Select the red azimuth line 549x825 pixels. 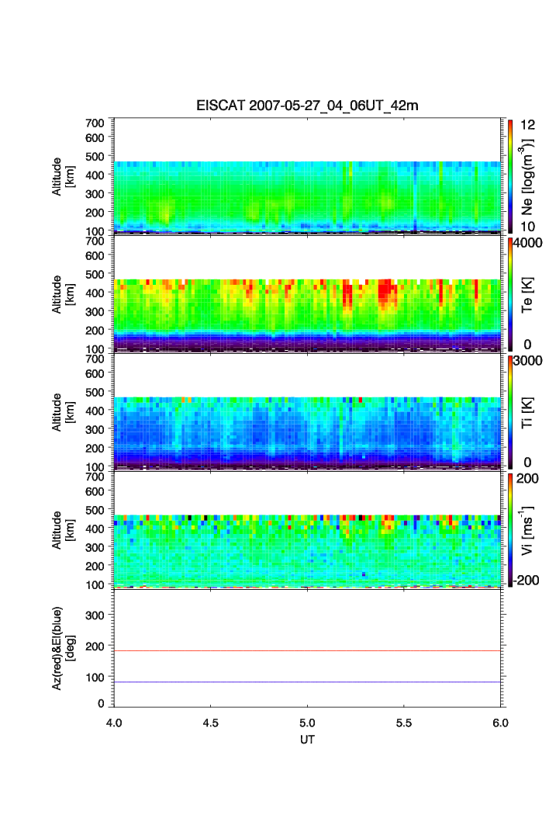click(307, 651)
